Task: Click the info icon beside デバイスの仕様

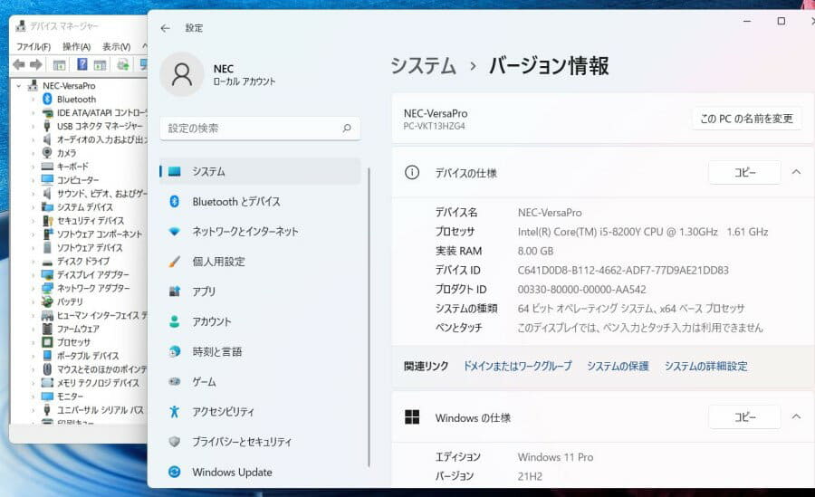Action: (x=412, y=172)
